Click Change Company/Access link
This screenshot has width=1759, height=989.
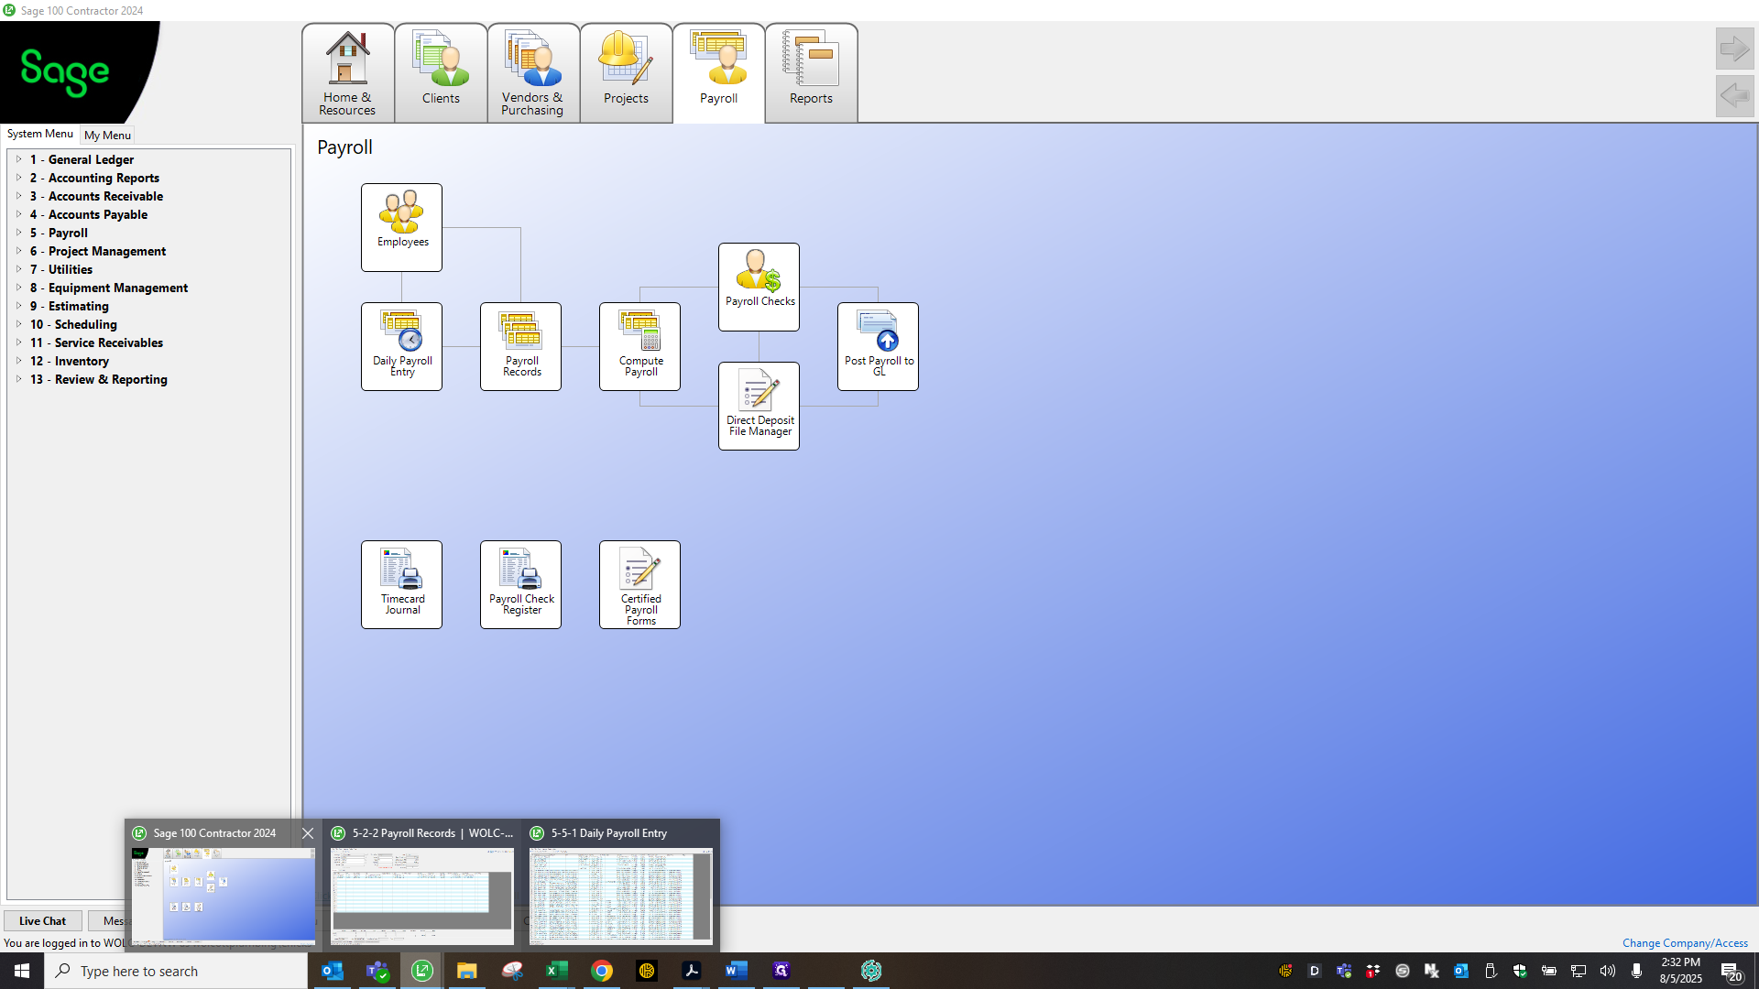(x=1685, y=943)
